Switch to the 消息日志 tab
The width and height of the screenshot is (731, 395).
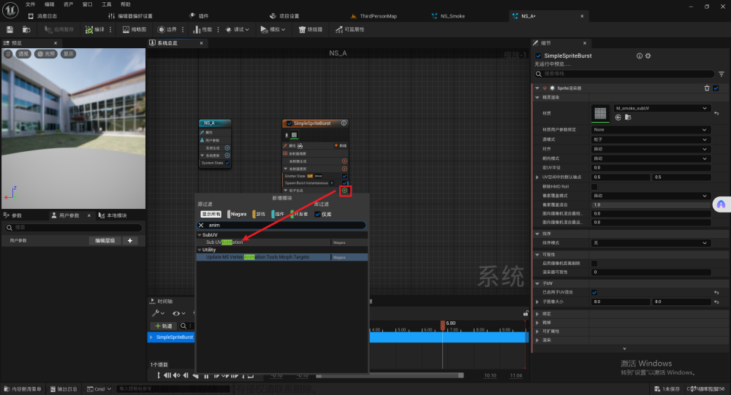tap(42, 16)
